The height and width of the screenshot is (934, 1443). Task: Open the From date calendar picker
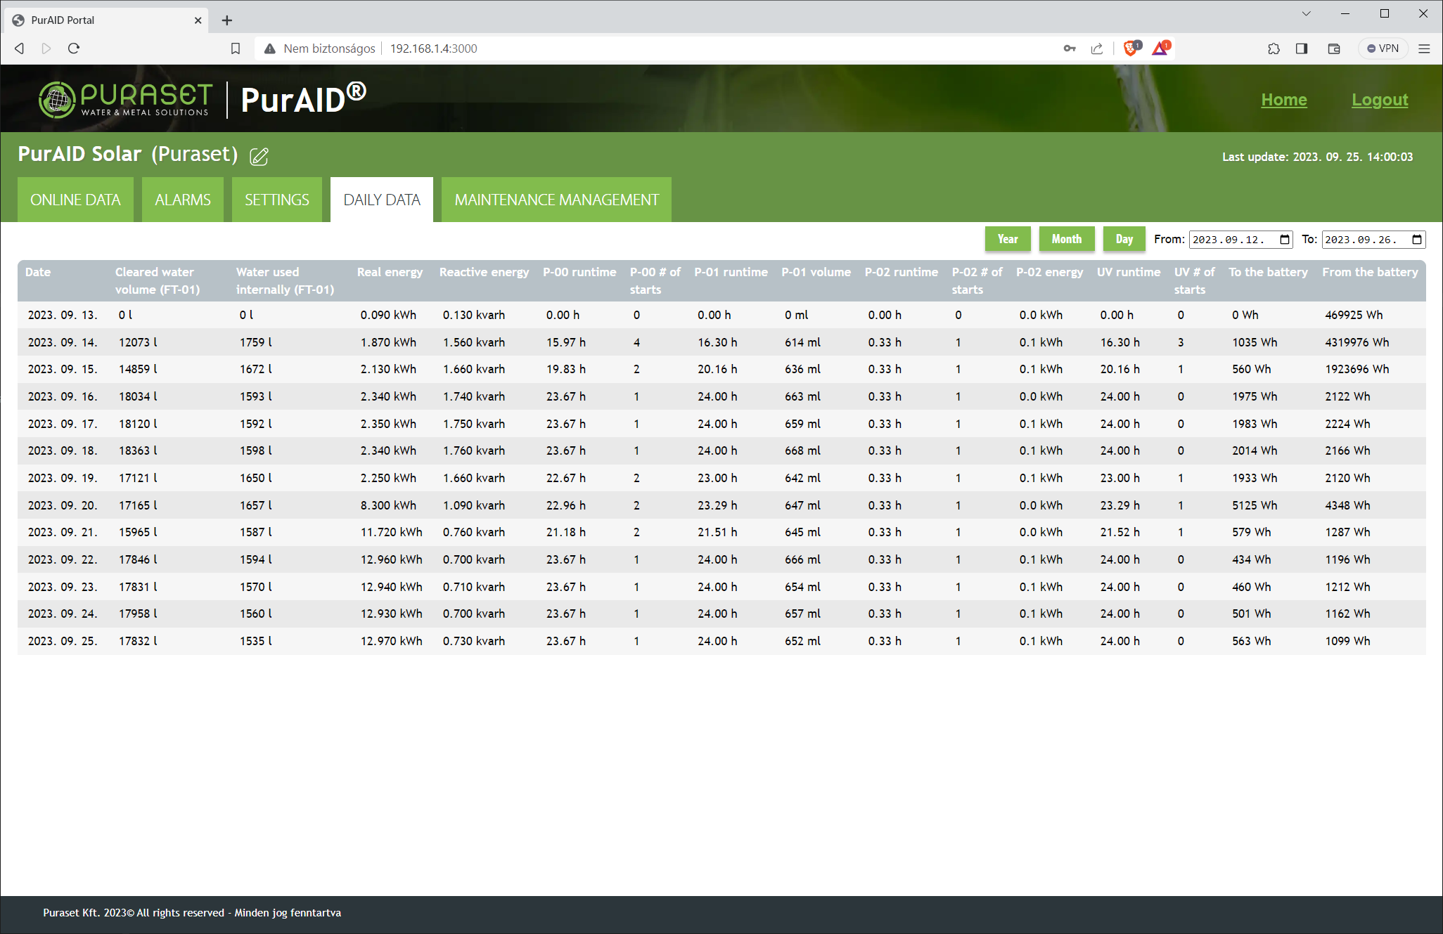tap(1285, 240)
